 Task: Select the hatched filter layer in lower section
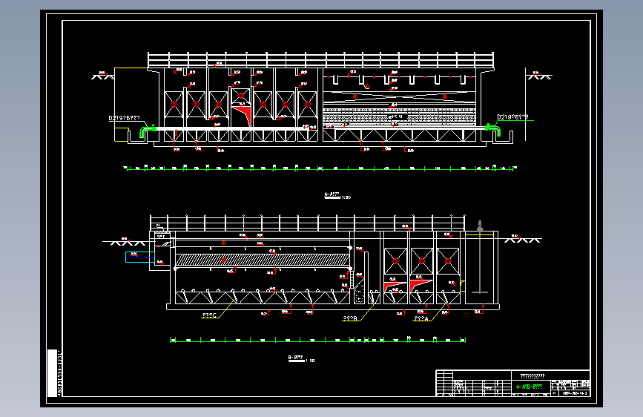[x=263, y=260]
